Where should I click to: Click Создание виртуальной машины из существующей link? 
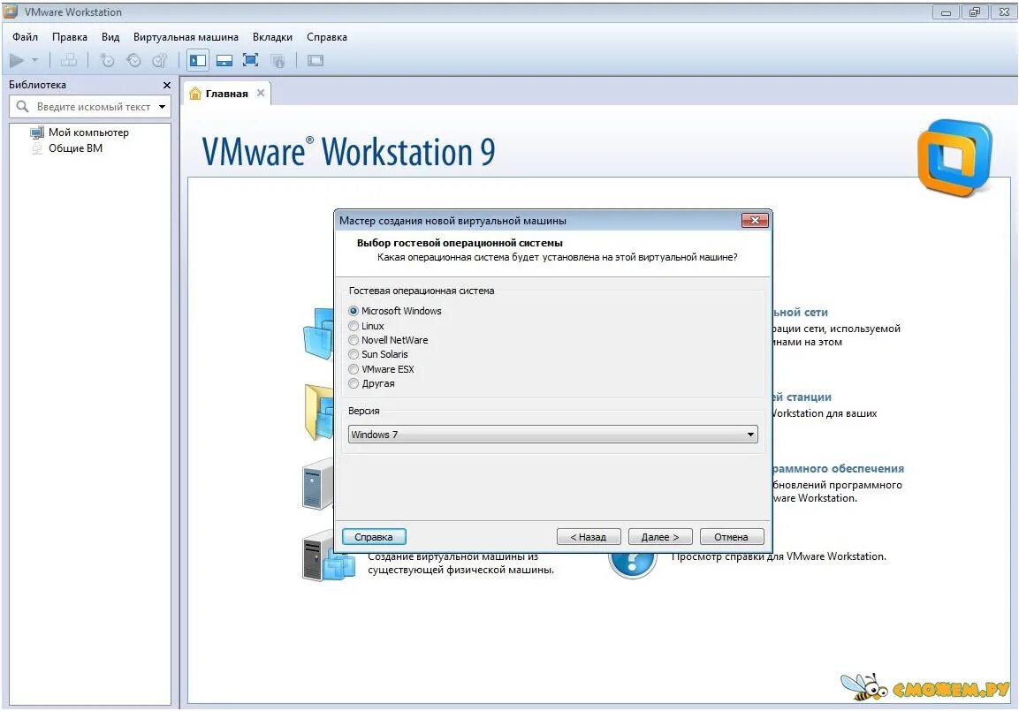pos(460,564)
